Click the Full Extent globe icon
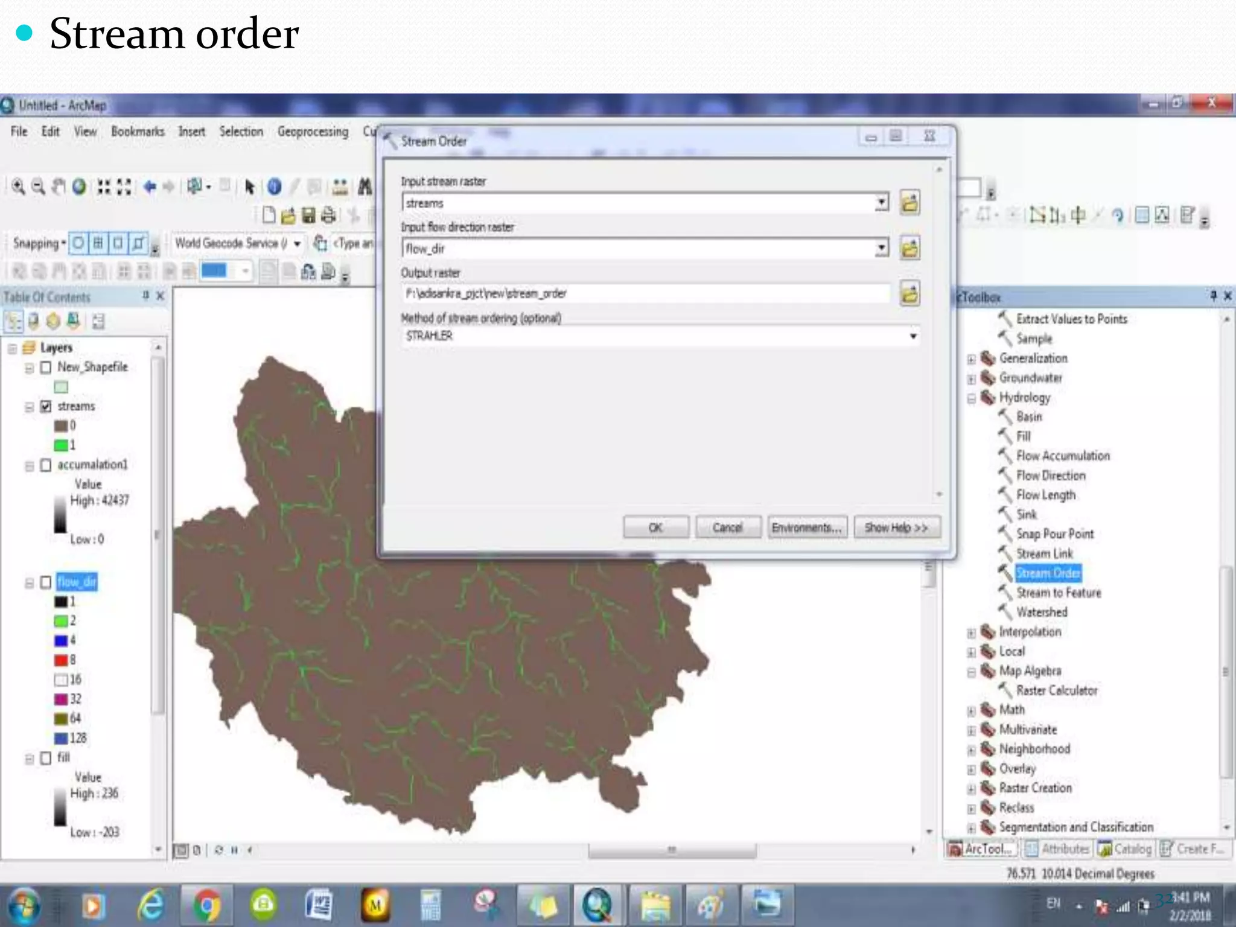The width and height of the screenshot is (1236, 927). [x=79, y=187]
